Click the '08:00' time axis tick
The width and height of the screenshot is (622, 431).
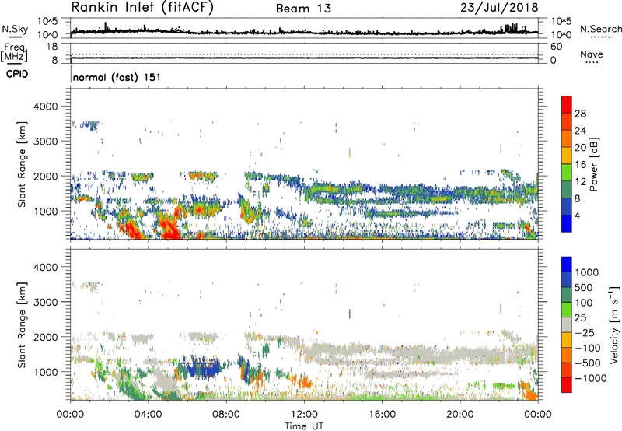point(226,415)
